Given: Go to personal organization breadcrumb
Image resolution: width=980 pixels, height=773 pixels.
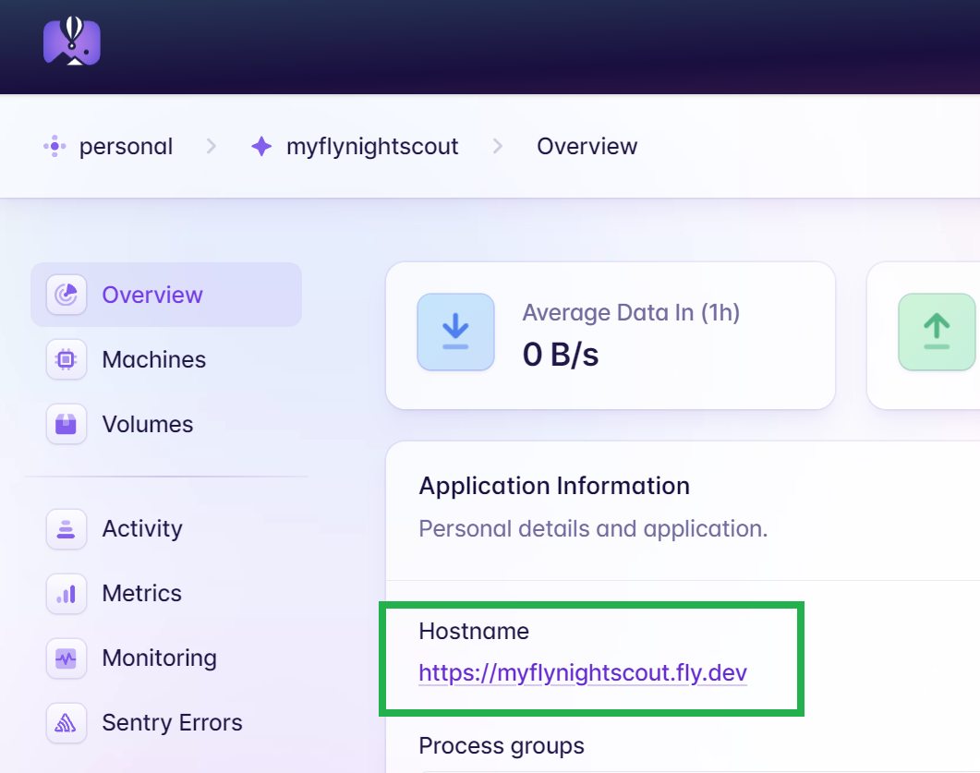Looking at the screenshot, I should point(126,146).
